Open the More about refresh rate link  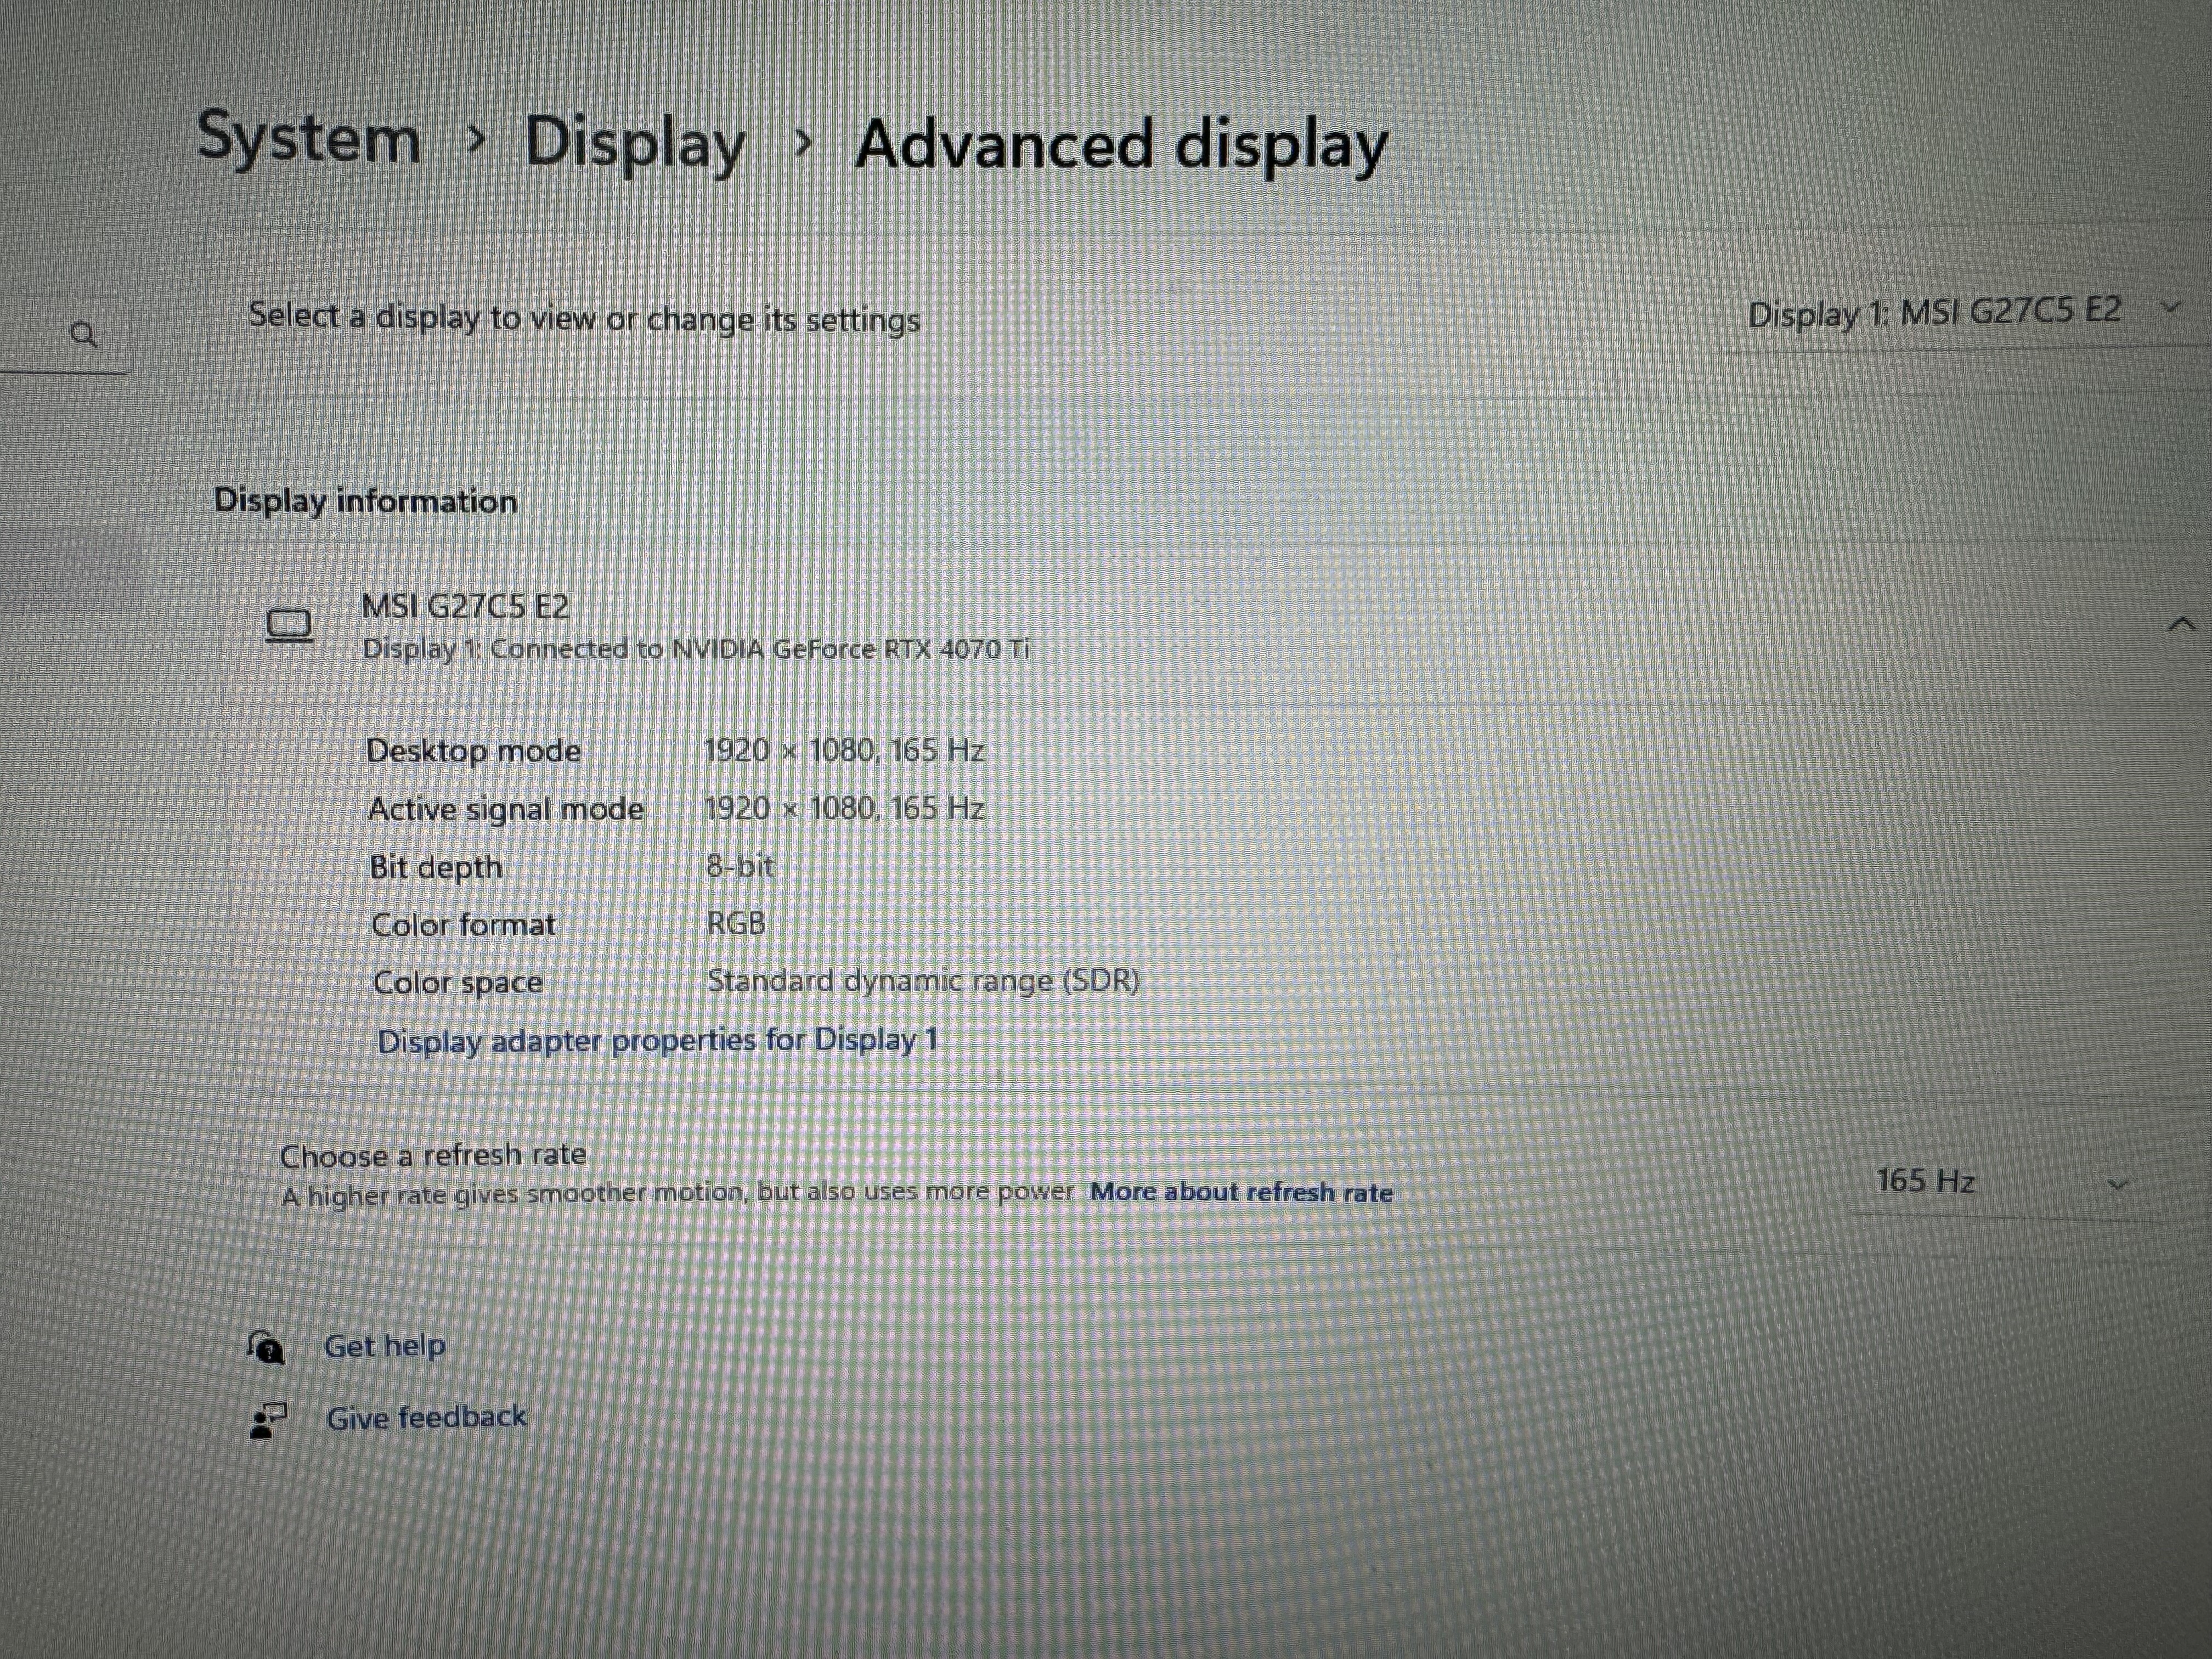point(1241,1192)
